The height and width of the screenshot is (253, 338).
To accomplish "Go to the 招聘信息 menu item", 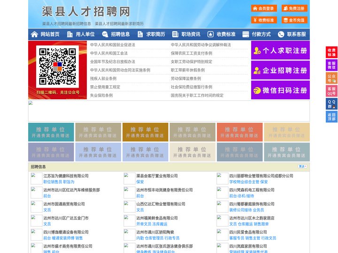I will (120, 34).
